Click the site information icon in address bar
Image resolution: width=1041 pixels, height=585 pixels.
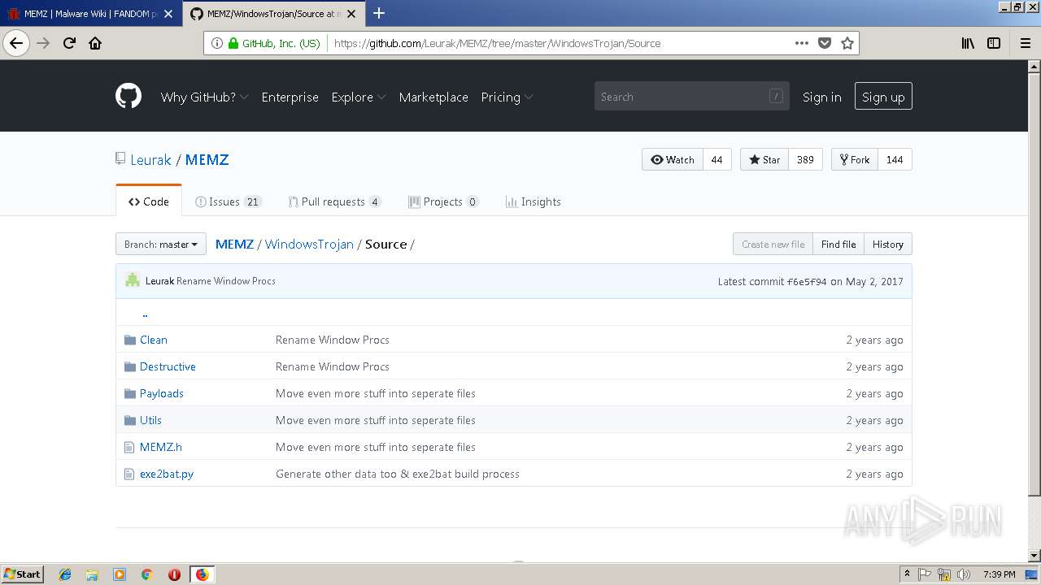click(217, 44)
